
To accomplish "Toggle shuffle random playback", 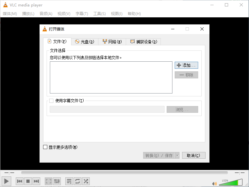I will [x=86, y=181].
